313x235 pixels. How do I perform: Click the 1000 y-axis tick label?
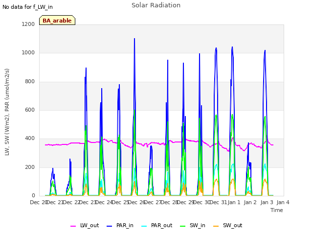(28, 53)
